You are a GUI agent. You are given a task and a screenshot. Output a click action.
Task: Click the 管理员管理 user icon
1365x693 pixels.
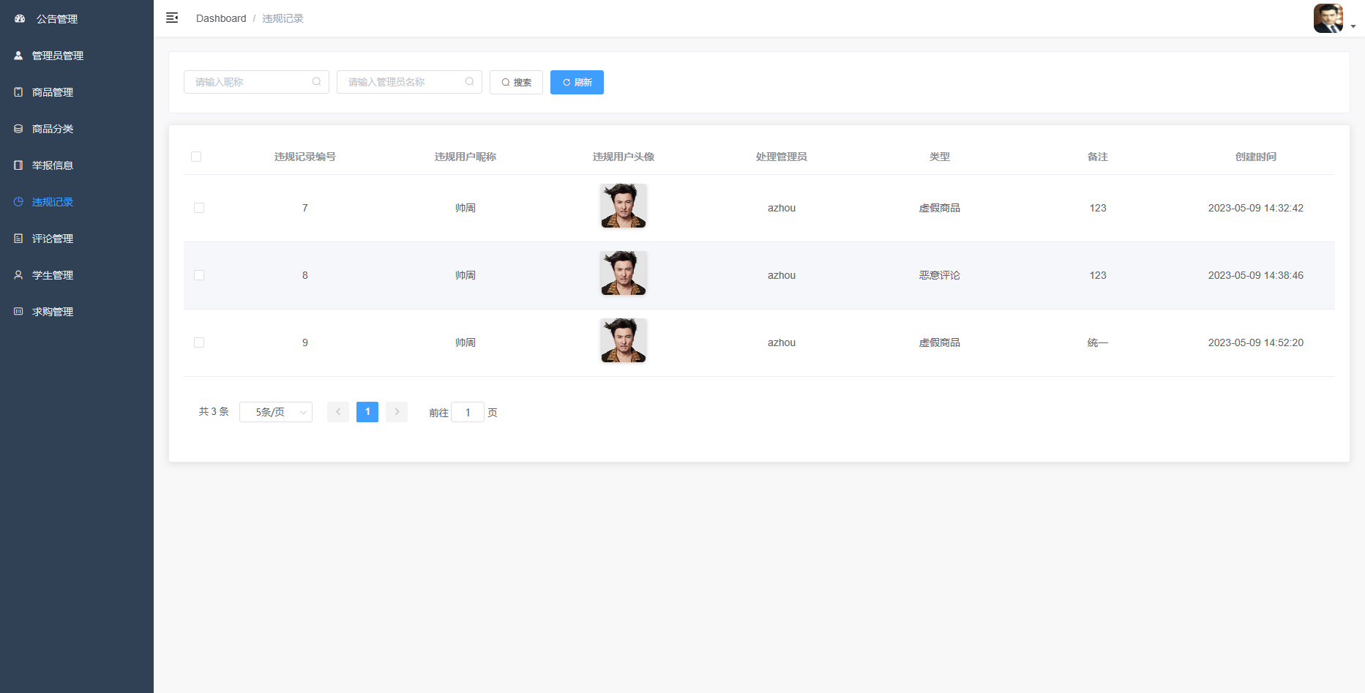(18, 56)
